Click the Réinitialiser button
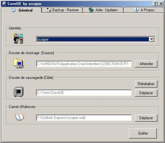165x143 pixels. 146,84
